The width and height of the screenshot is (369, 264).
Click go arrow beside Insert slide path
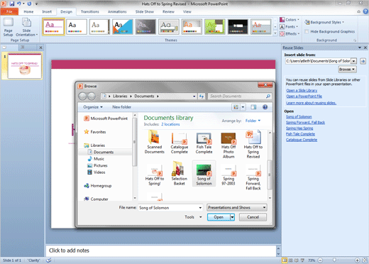(363, 61)
